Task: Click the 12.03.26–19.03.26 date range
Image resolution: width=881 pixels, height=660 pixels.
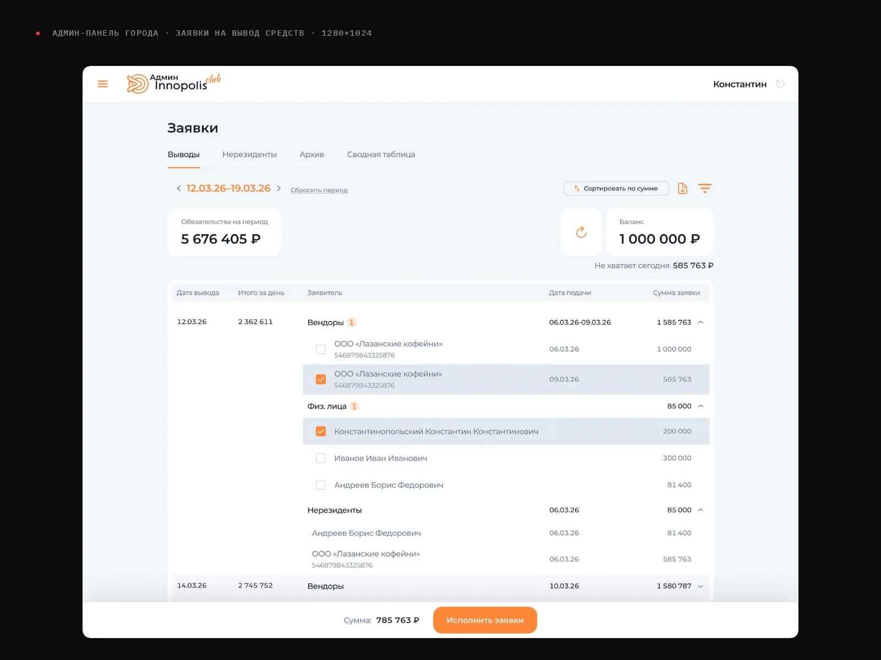Action: (229, 188)
